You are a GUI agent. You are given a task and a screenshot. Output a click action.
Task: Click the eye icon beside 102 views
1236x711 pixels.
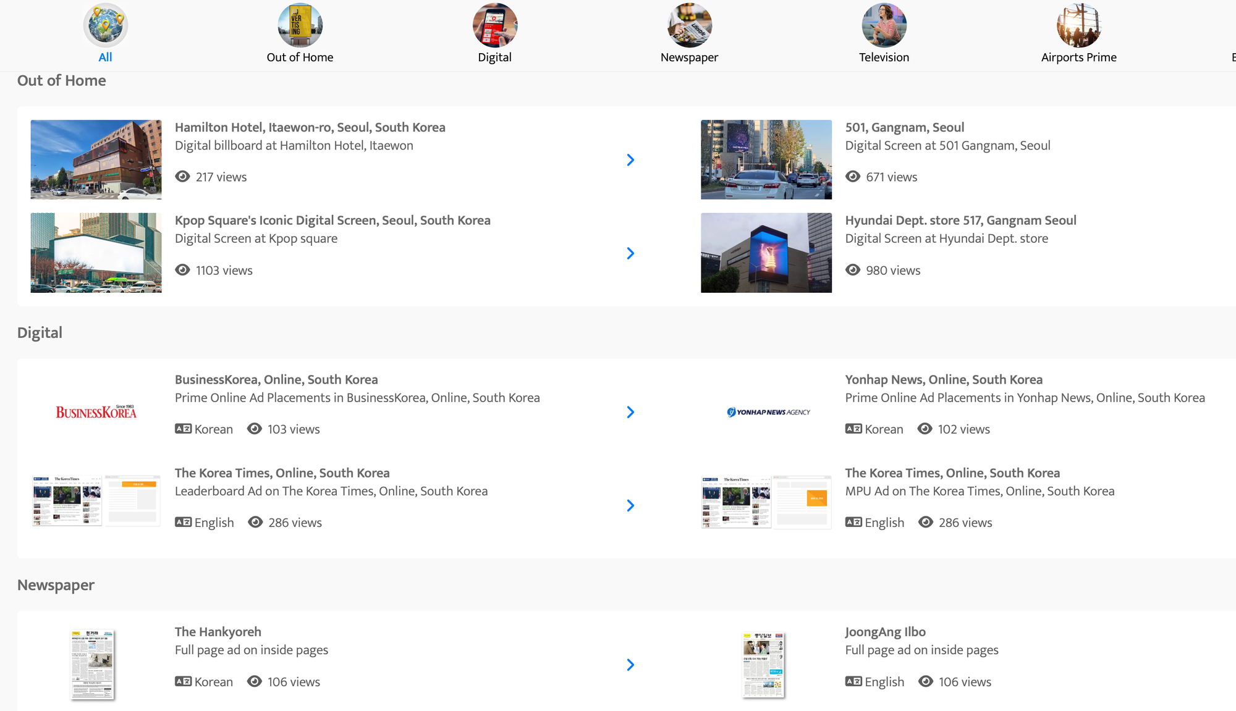point(925,429)
